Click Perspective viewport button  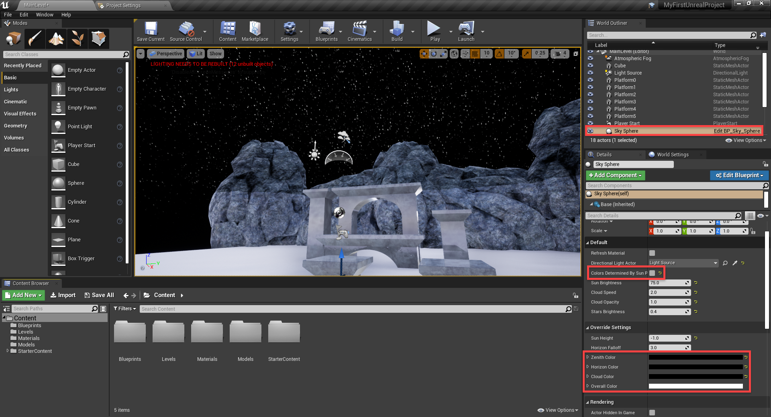point(166,54)
